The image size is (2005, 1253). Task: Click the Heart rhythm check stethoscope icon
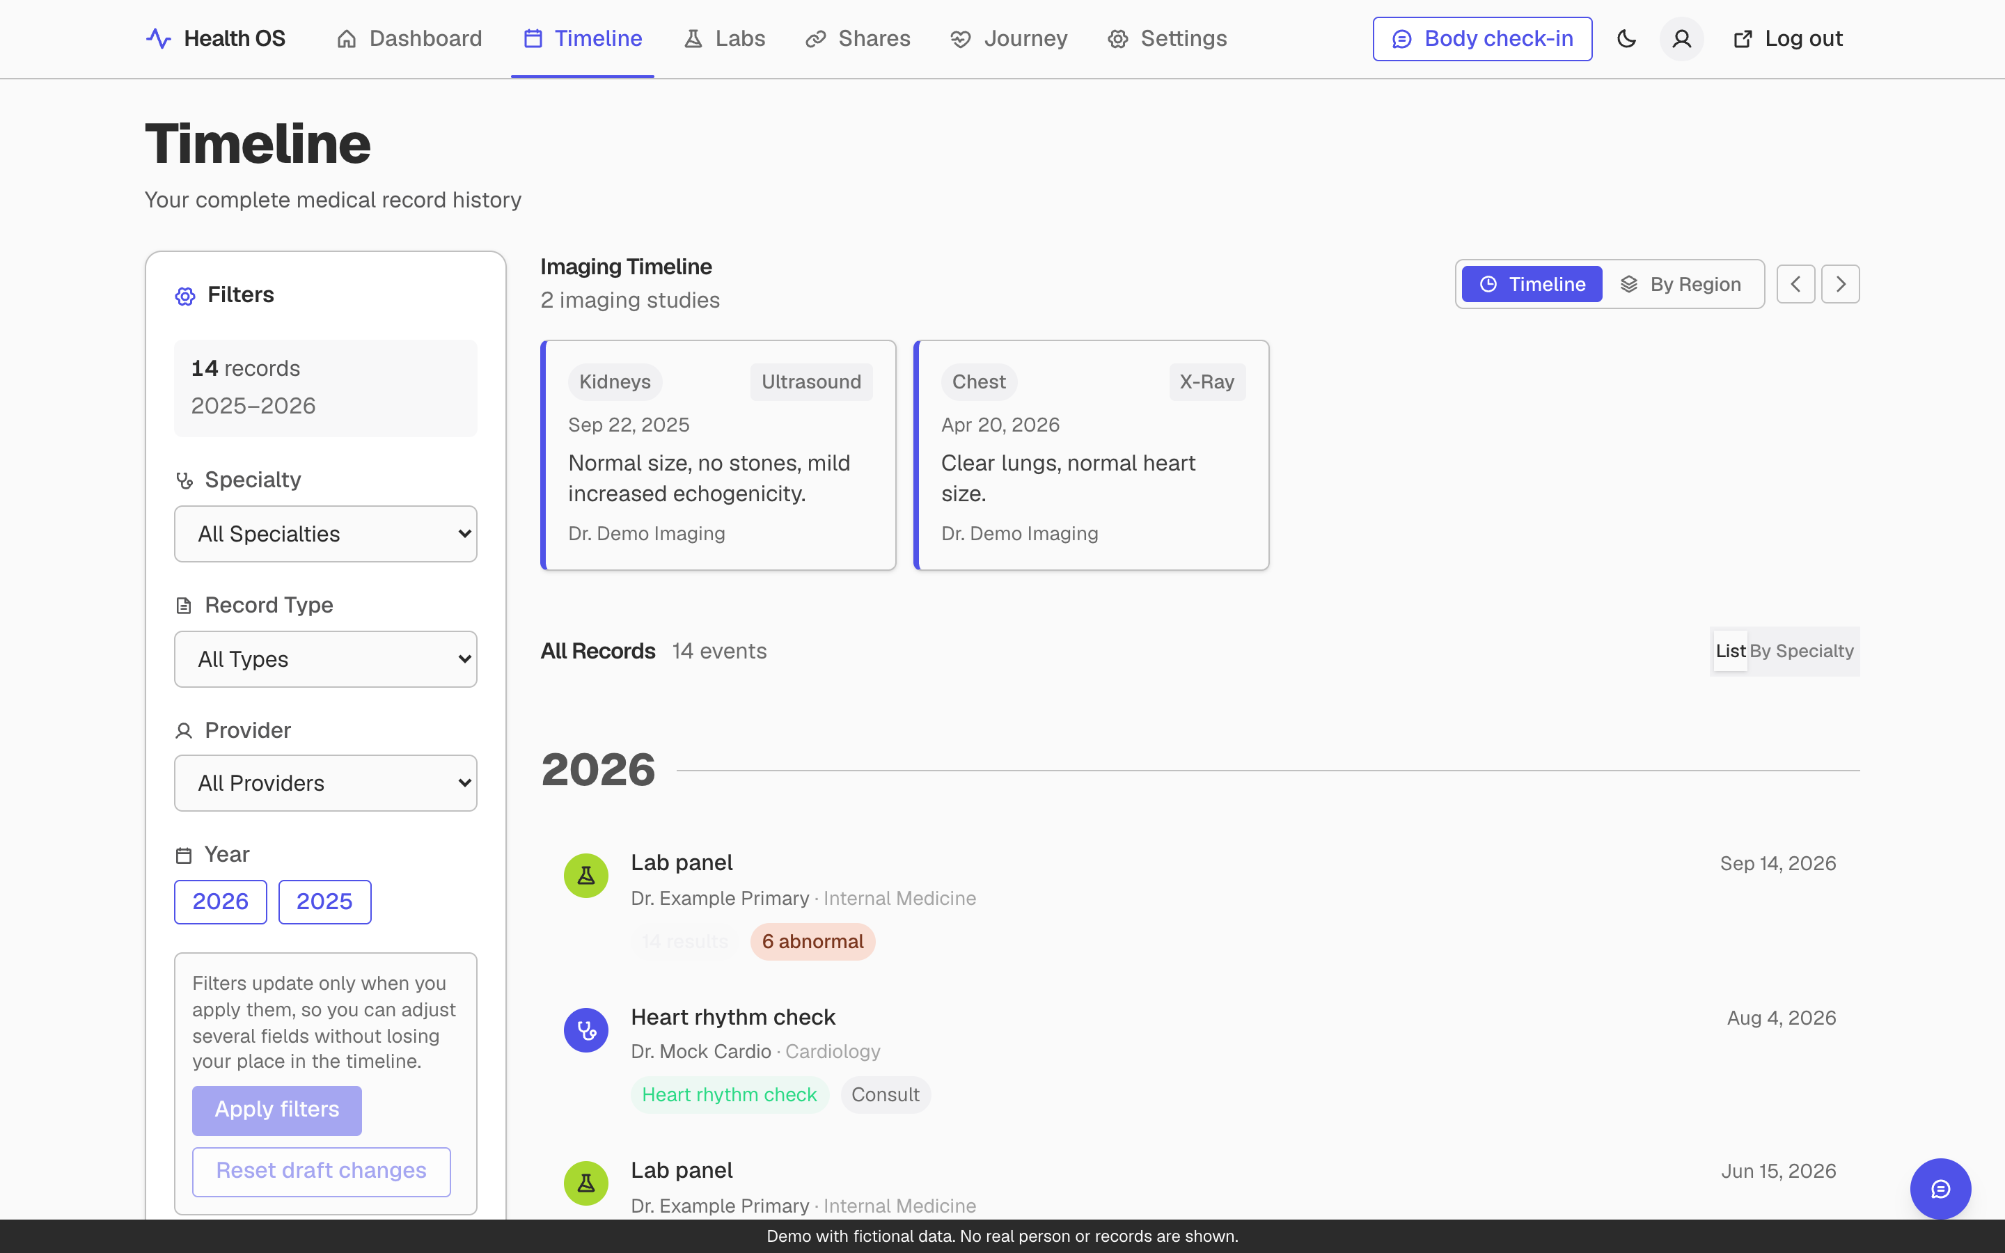585,1030
